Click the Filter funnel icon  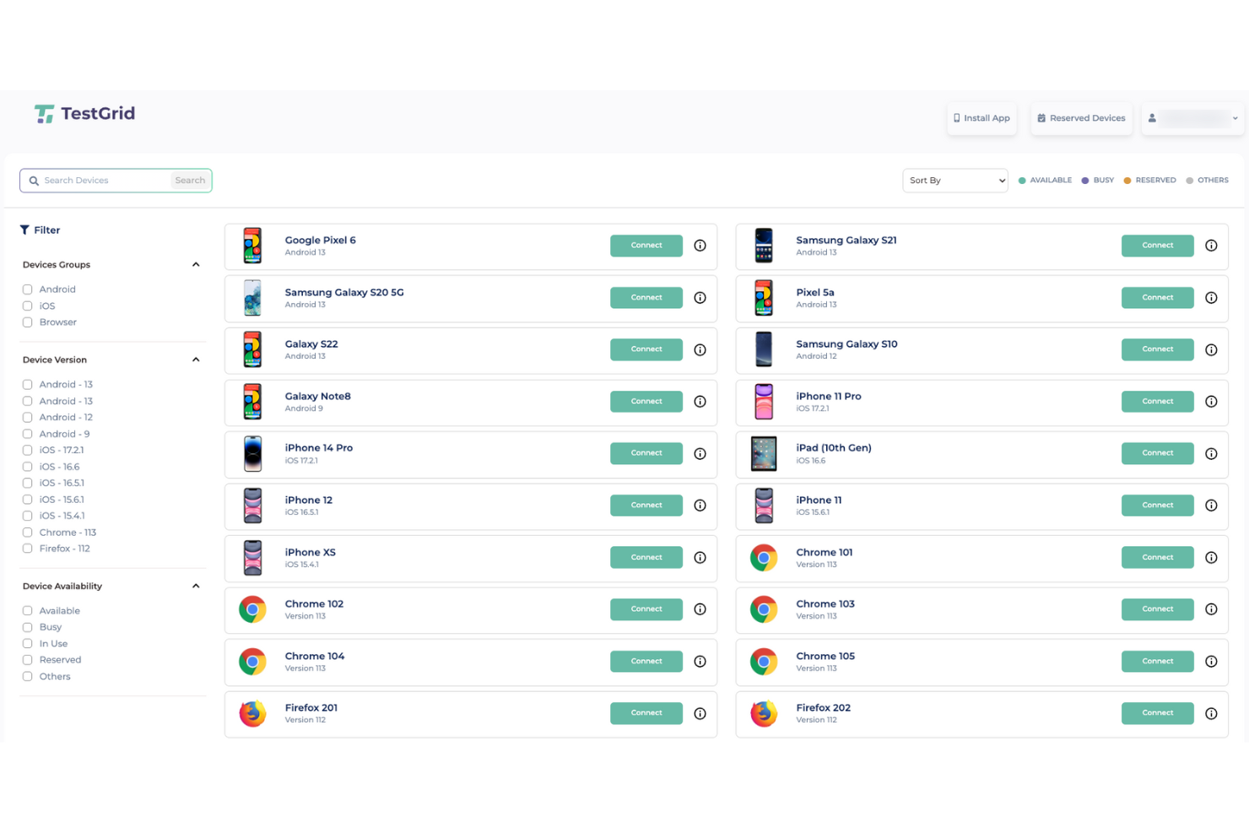coord(24,230)
